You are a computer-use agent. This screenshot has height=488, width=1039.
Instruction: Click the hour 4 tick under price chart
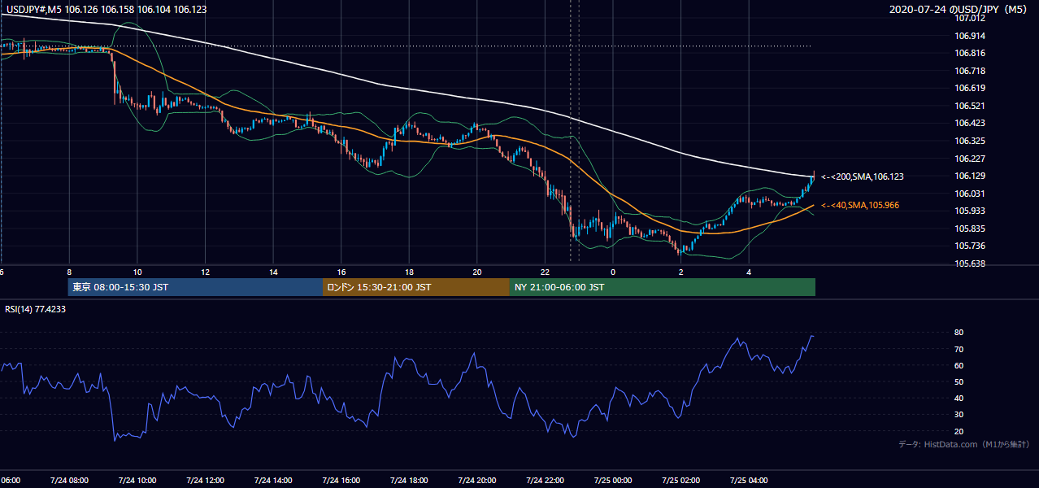click(750, 272)
